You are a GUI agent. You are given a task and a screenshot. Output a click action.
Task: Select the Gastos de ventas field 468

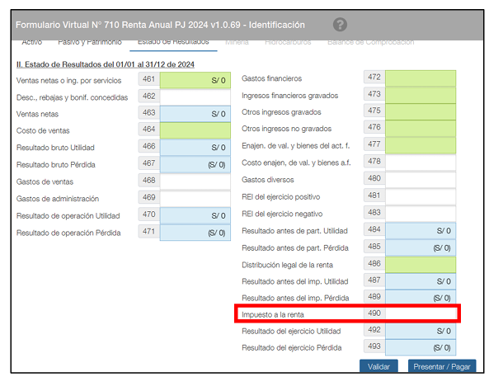pyautogui.click(x=195, y=181)
